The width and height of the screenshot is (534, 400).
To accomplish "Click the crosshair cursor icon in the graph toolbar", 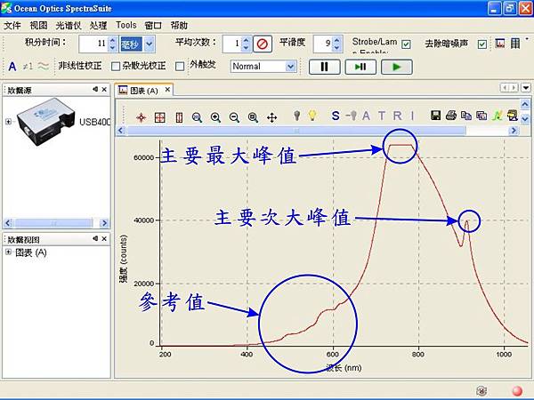I will click(x=141, y=117).
